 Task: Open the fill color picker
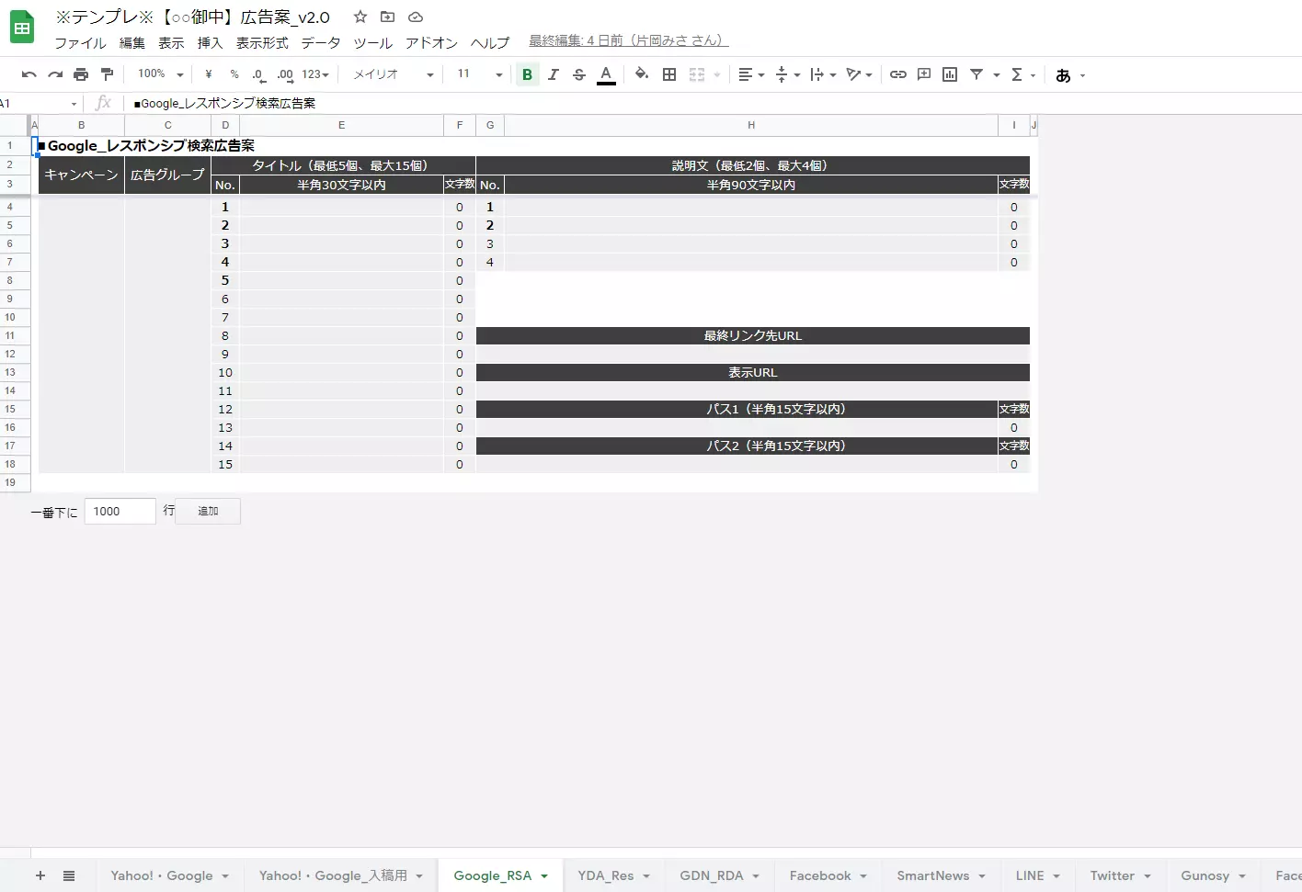642,74
